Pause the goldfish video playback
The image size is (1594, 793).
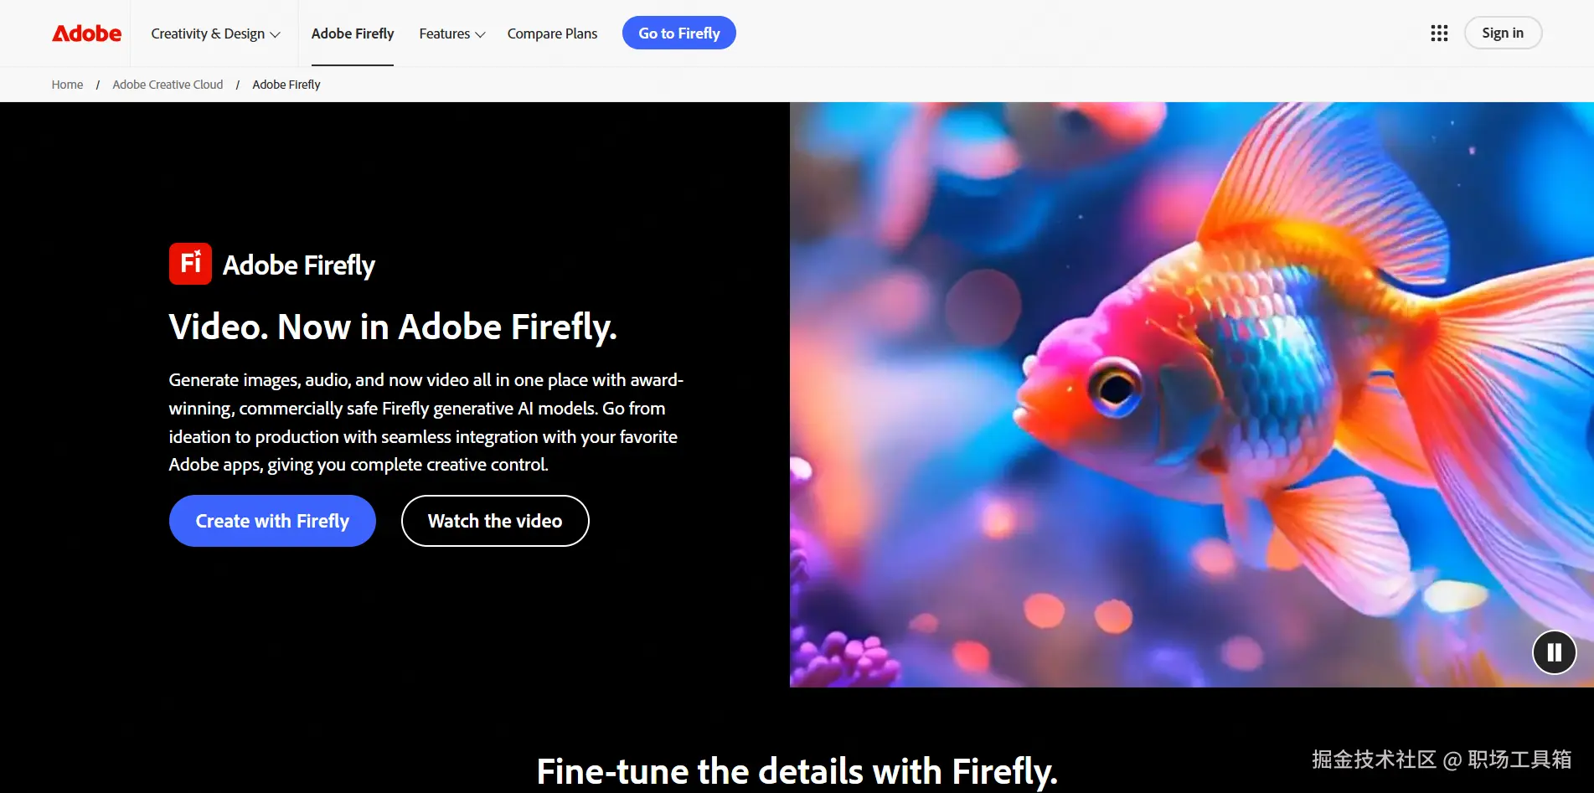[x=1555, y=652]
